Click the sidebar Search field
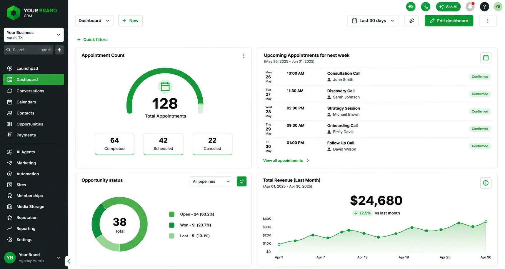Image resolution: width=505 pixels, height=269 pixels. pyautogui.click(x=28, y=50)
